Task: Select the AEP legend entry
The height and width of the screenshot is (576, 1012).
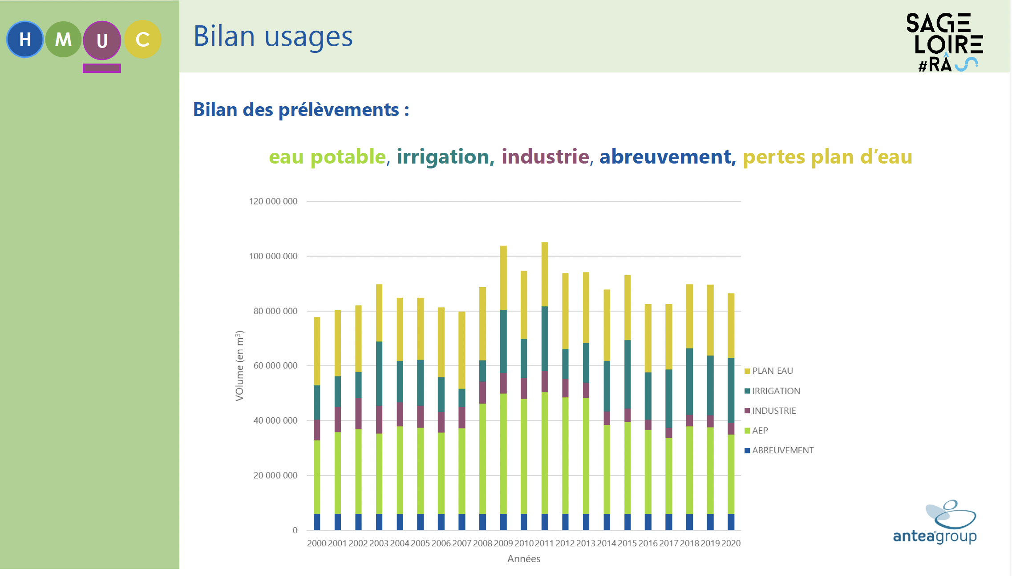Action: click(x=757, y=430)
